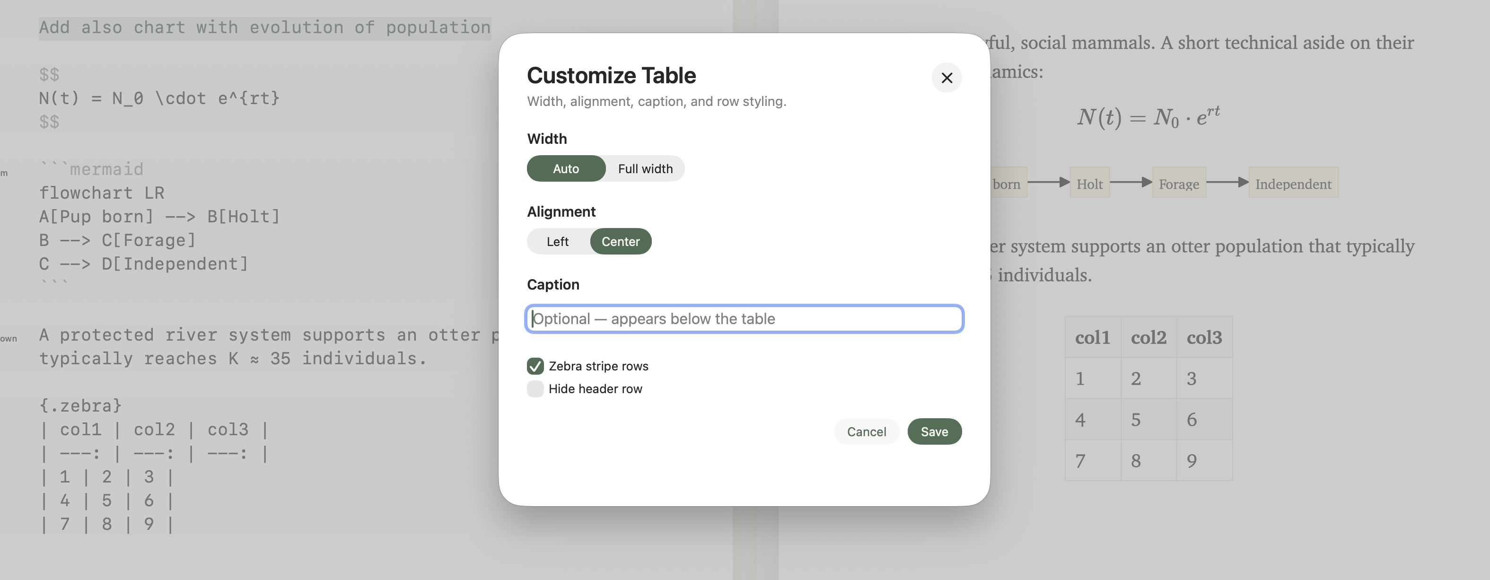Image resolution: width=1490 pixels, height=580 pixels.
Task: Close the Customize Table dialog
Action: [x=947, y=78]
